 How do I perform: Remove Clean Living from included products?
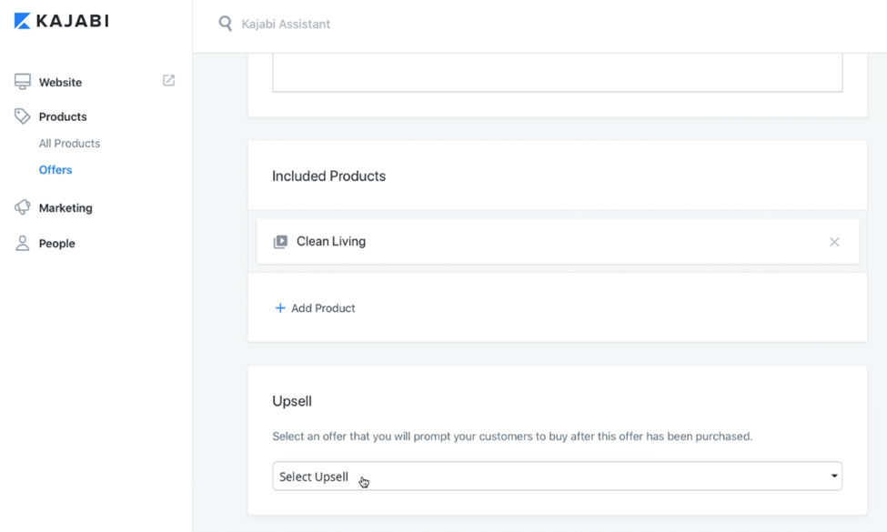click(834, 242)
